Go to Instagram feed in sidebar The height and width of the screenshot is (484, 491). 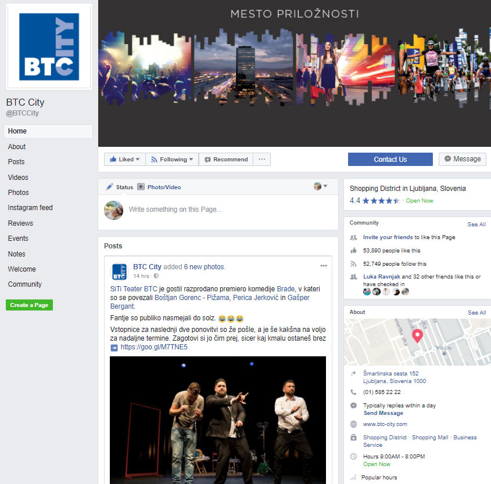[30, 208]
